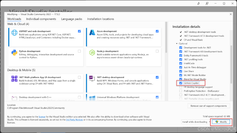Collapse the Optional components section
This screenshot has width=237, height=133.
[177, 43]
